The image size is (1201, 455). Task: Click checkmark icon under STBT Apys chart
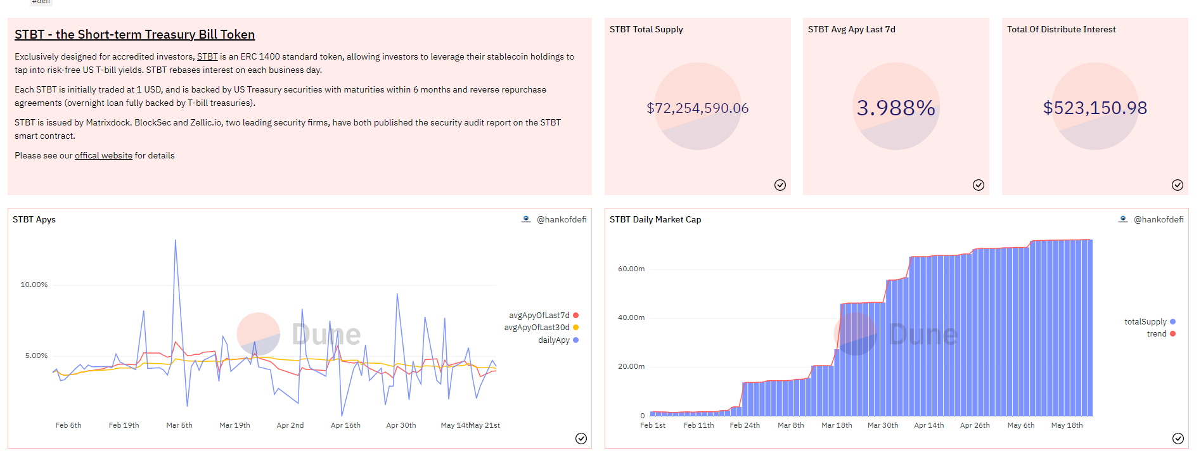tap(581, 439)
